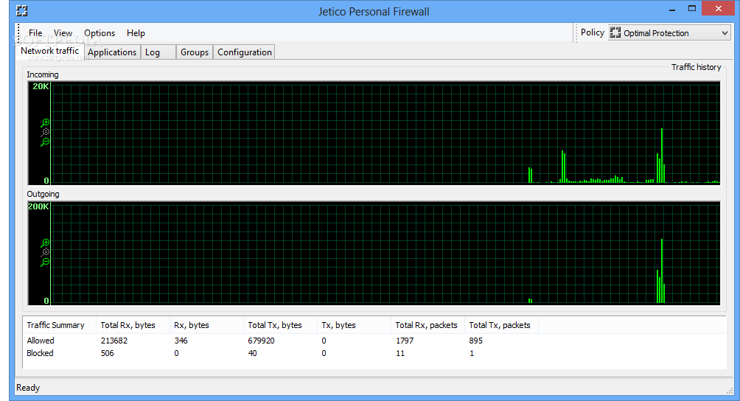Click the value 346 under Rx, bytes

181,341
